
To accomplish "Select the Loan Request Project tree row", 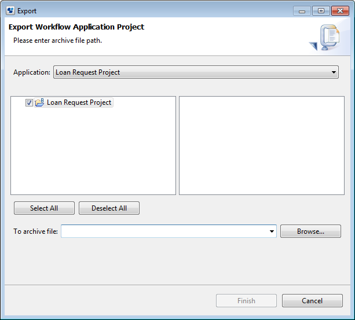I will point(74,102).
